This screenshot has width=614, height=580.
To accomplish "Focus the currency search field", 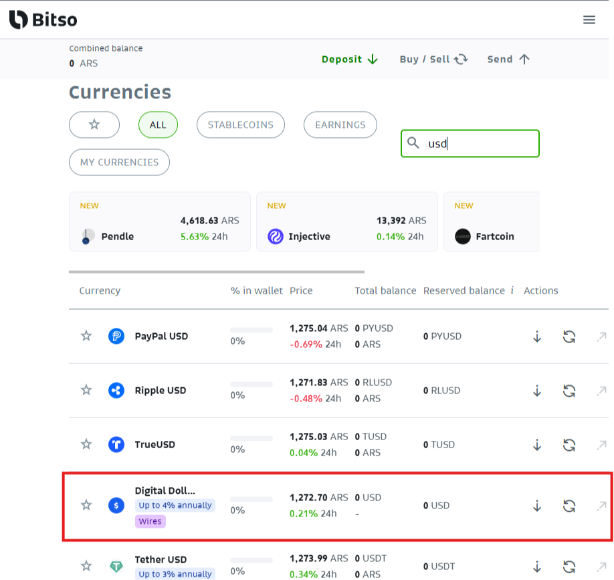I will pos(470,143).
